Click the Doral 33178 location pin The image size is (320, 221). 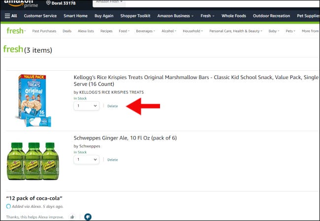[61, 3]
